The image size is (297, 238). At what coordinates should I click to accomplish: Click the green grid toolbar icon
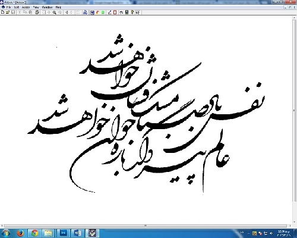click(x=103, y=12)
